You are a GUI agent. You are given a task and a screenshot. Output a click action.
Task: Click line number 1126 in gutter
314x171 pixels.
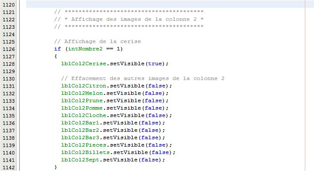[9, 49]
